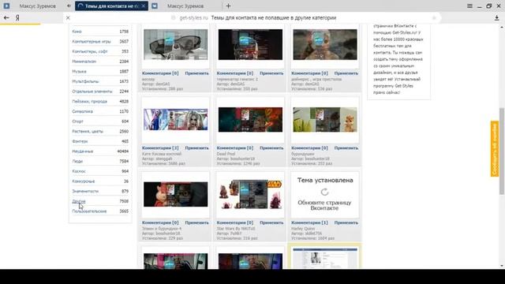The width and height of the screenshot is (505, 284).
Task: Click the favicon of the first tab
Action: pyautogui.click(x=6, y=6)
